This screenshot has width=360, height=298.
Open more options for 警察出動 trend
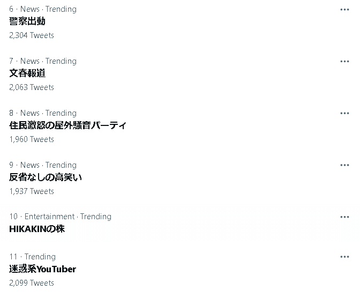click(x=344, y=10)
